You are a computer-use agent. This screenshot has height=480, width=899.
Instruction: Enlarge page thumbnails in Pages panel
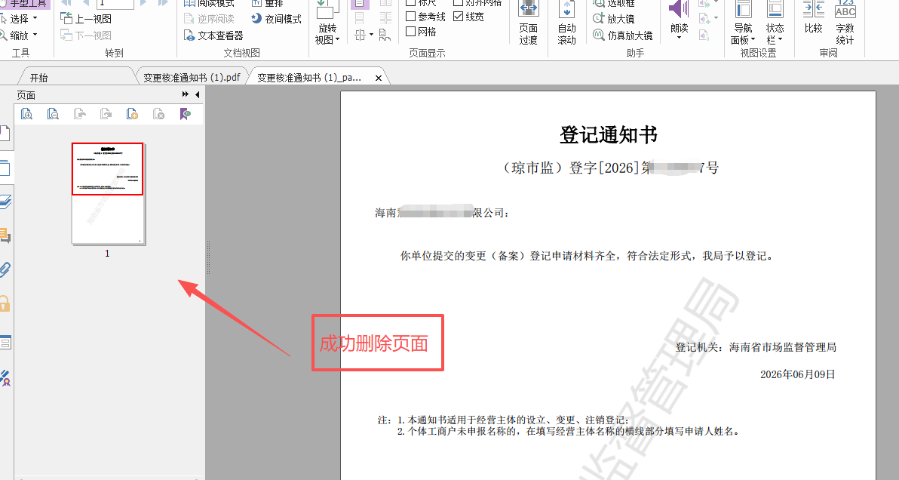pos(26,113)
